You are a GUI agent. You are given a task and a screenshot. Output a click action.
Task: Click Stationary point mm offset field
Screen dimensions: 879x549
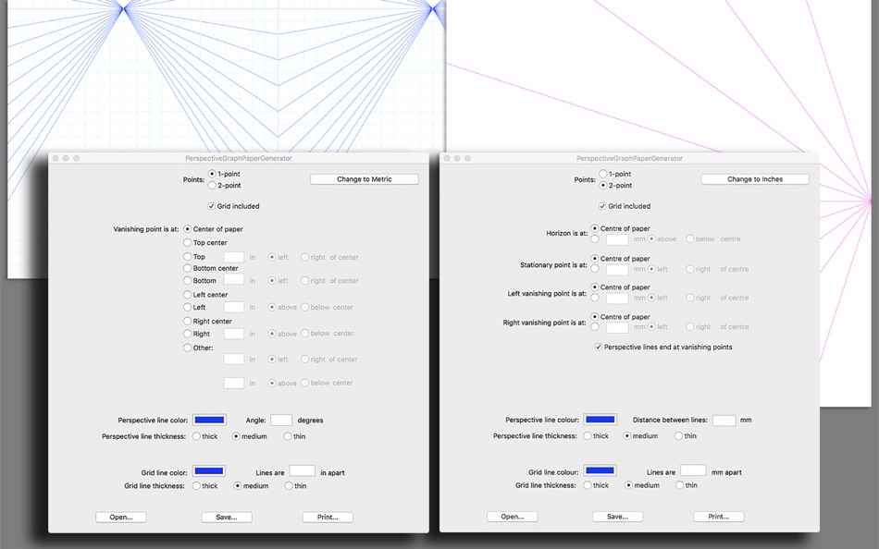point(617,270)
